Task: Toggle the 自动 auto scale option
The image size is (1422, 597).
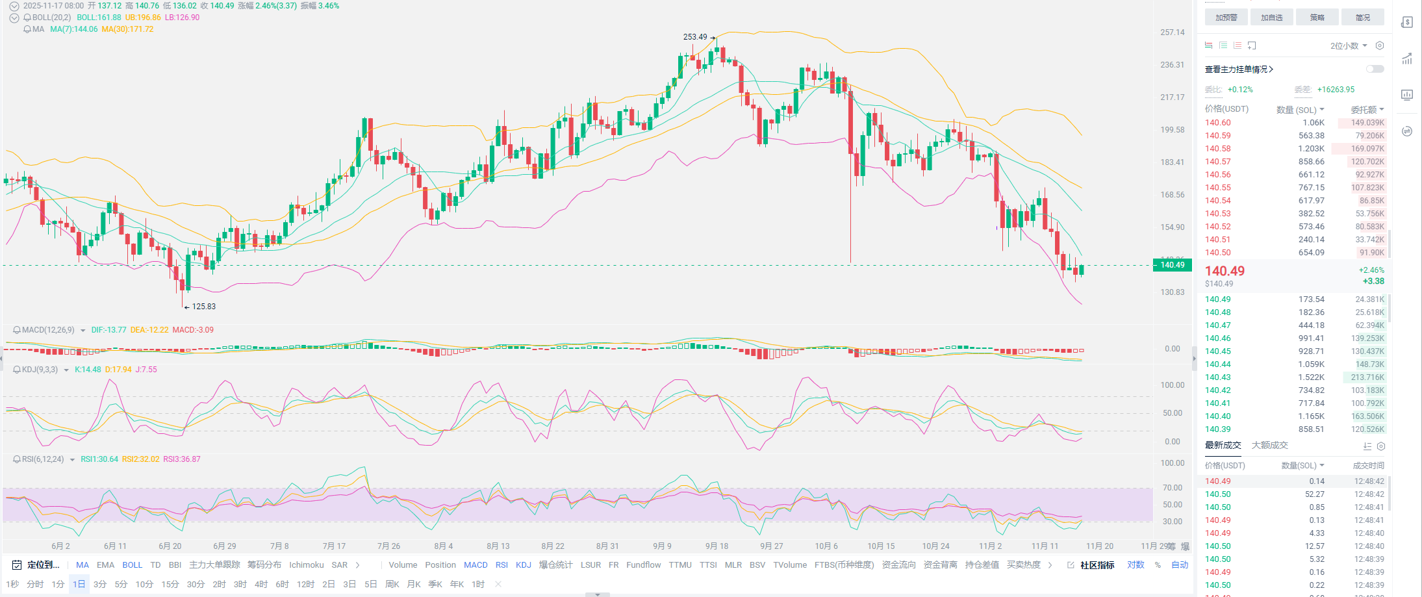Action: tap(1180, 565)
